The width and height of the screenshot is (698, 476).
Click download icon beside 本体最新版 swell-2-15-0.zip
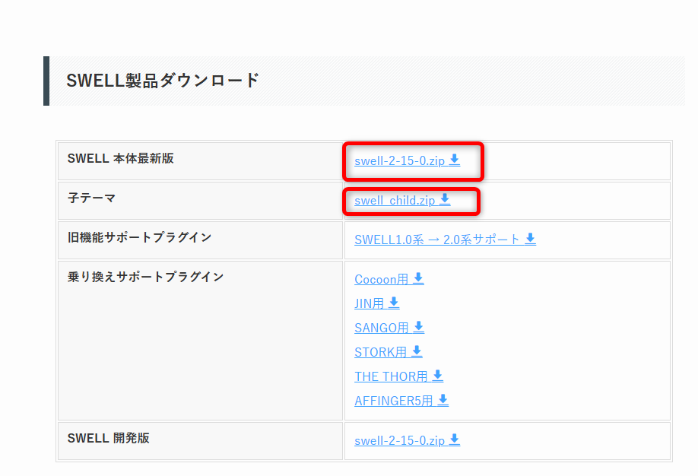point(455,160)
